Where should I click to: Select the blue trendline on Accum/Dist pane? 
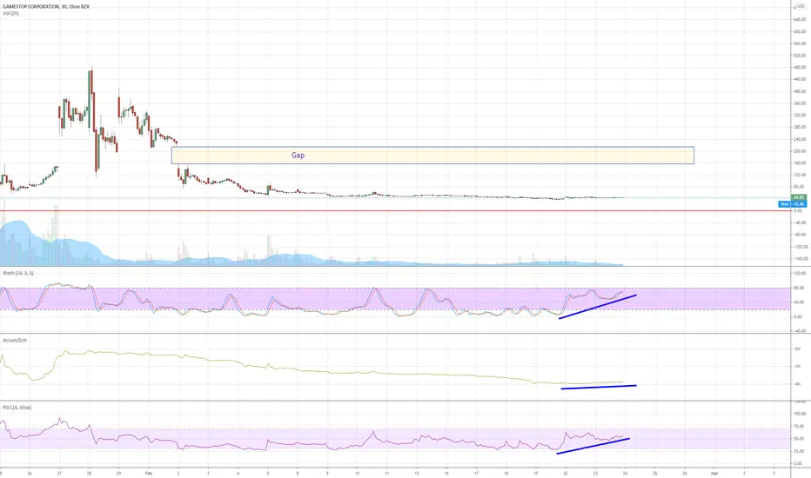coord(599,387)
